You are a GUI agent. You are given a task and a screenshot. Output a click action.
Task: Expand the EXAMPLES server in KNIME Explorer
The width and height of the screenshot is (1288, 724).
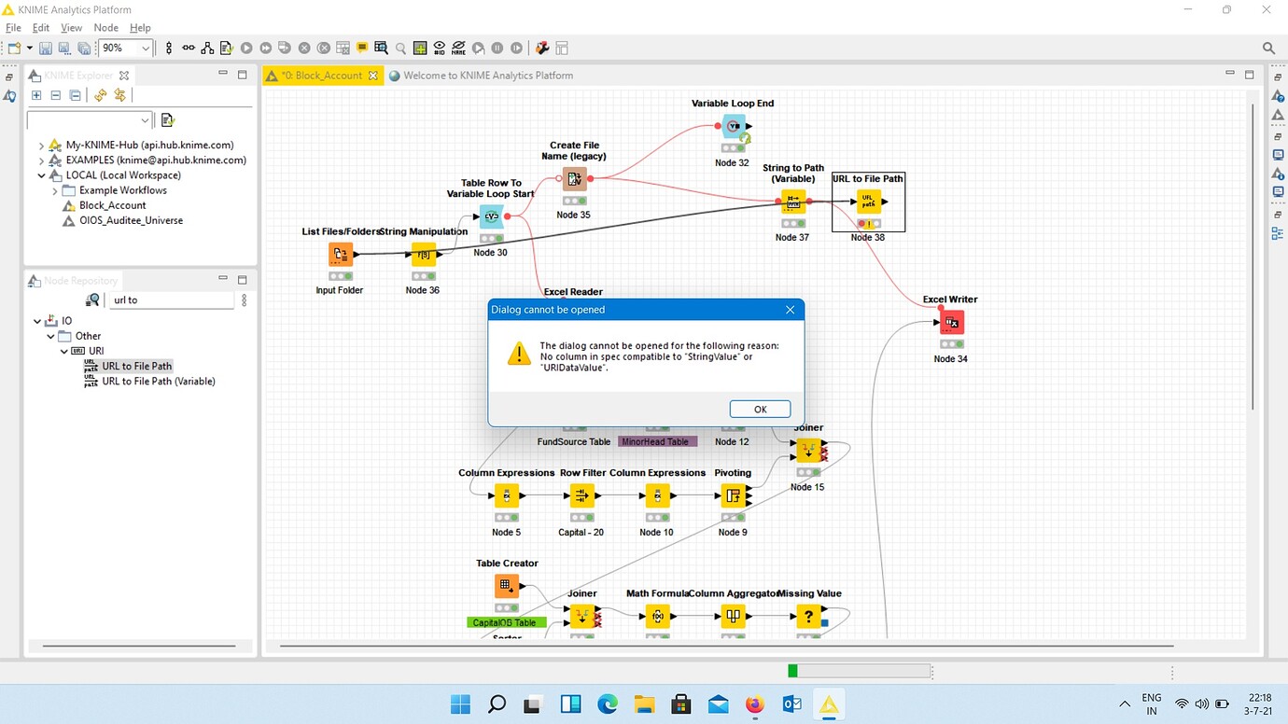click(x=40, y=160)
